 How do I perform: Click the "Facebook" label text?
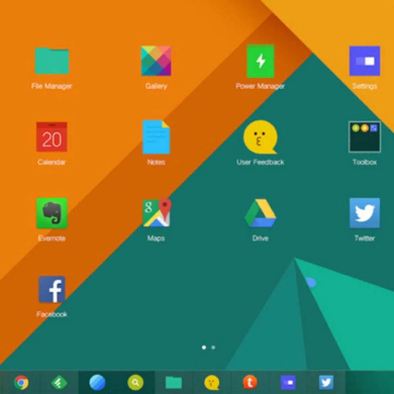(x=52, y=314)
